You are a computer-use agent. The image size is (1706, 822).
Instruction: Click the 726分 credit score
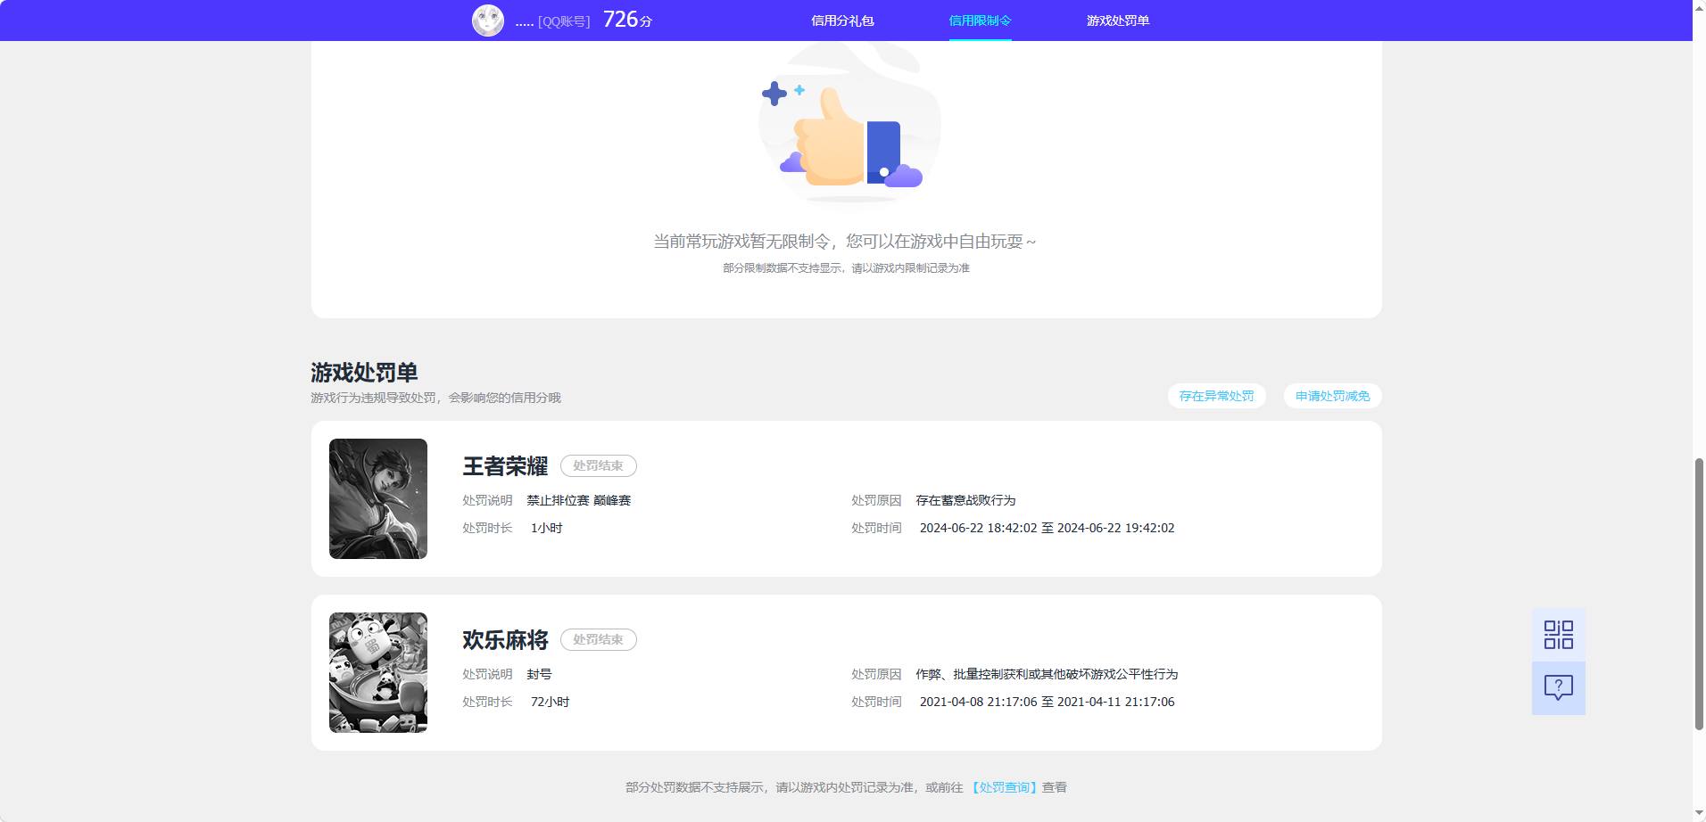pos(627,20)
